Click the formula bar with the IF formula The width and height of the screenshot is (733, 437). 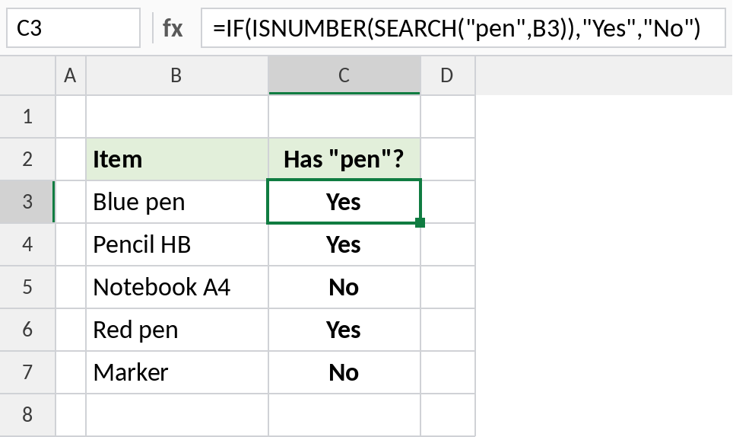point(463,28)
